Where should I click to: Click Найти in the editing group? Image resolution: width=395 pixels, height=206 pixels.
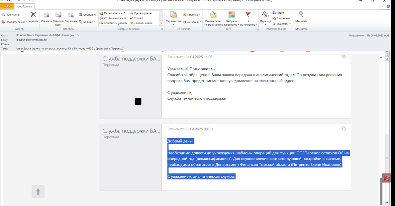[x=278, y=13]
